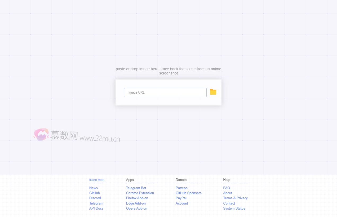Open the Account link
337x217 pixels.
pos(182,203)
